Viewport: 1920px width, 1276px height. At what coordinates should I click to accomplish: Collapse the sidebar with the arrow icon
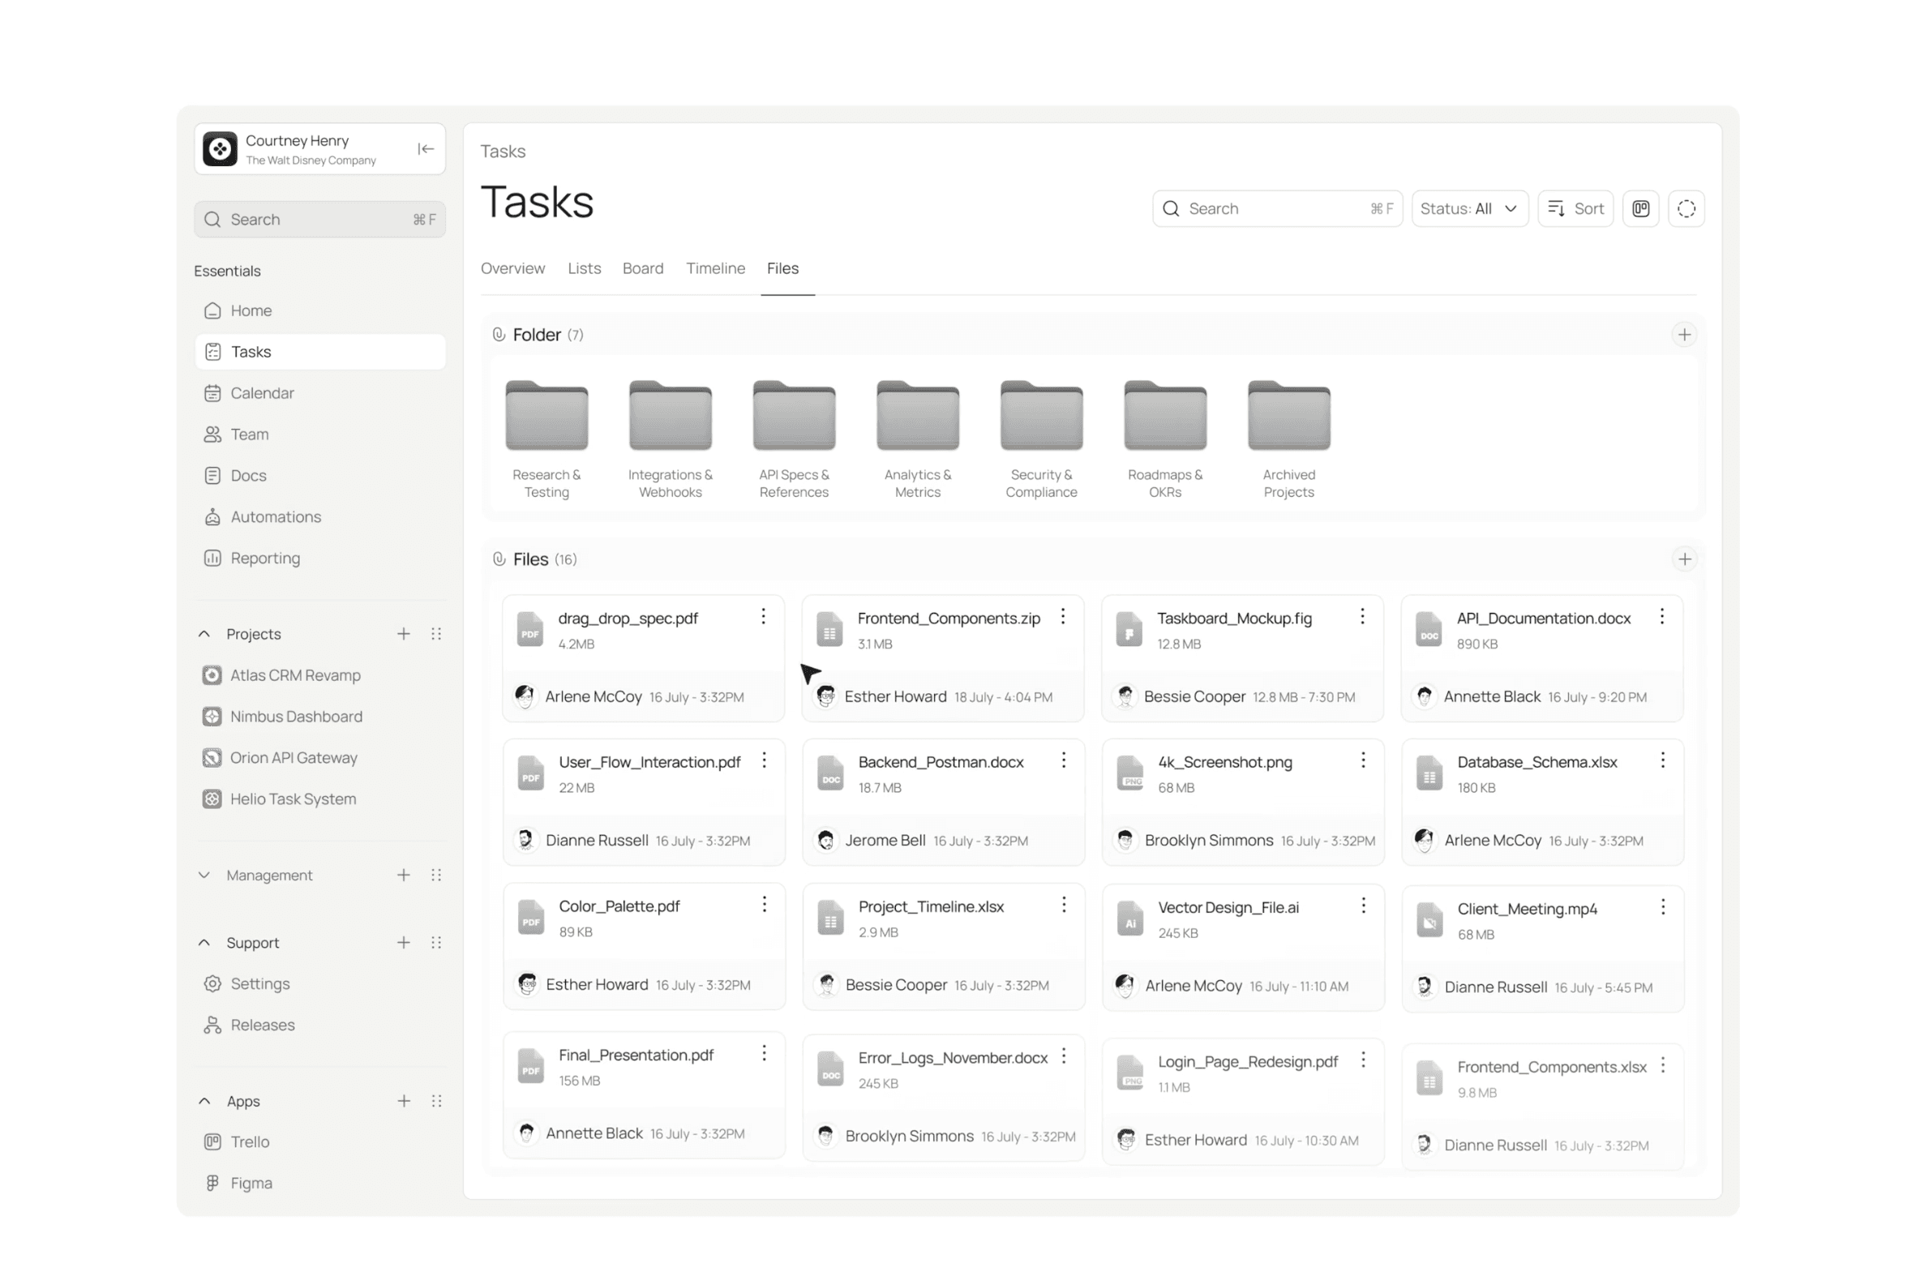pos(425,149)
